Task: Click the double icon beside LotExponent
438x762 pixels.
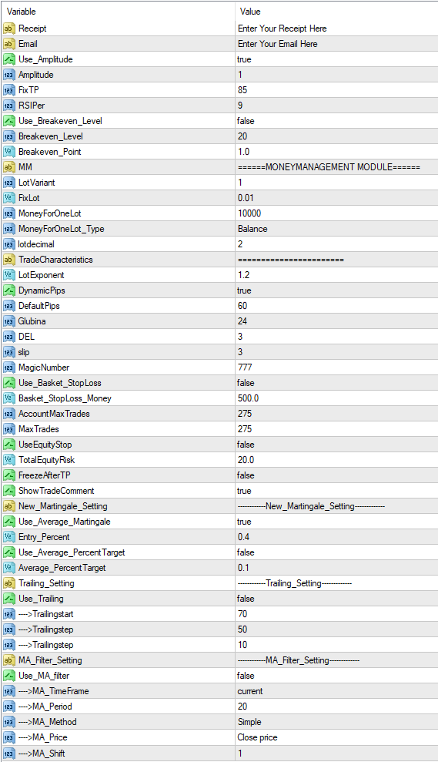Action: pyautogui.click(x=9, y=275)
